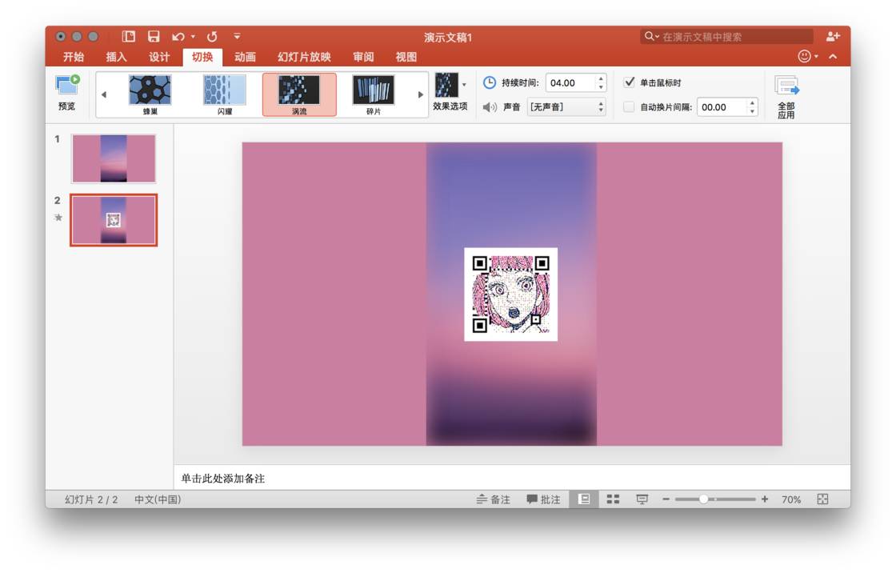This screenshot has height=573, width=896.
Task: Edit the duration field 04.00
Action: (x=571, y=83)
